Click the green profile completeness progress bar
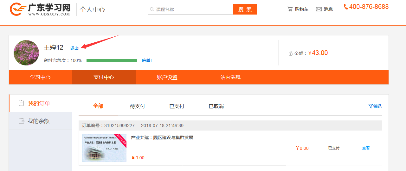Viewport: 406px width, 171px height. 112,60
